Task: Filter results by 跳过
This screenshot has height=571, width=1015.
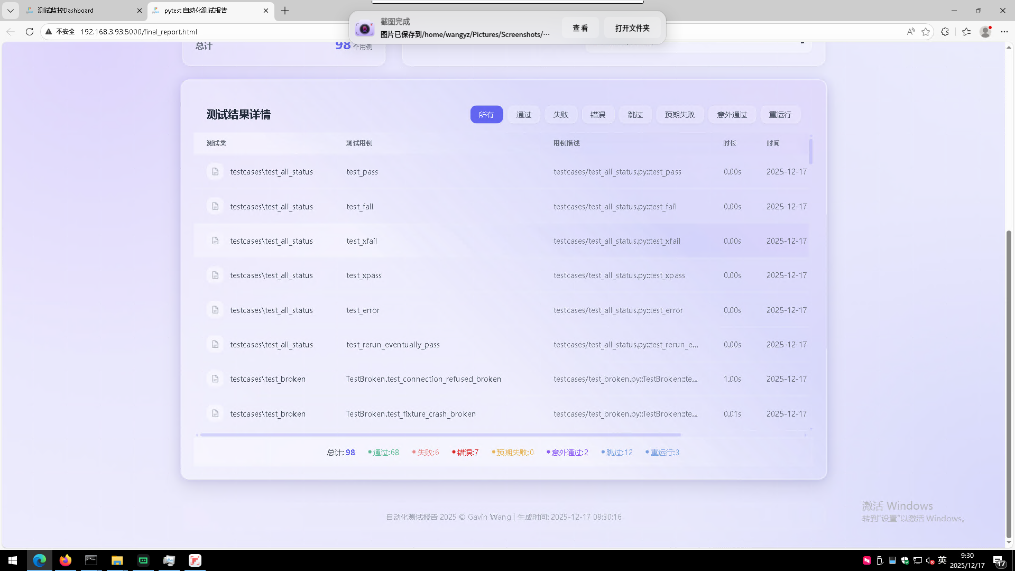Action: 635,115
